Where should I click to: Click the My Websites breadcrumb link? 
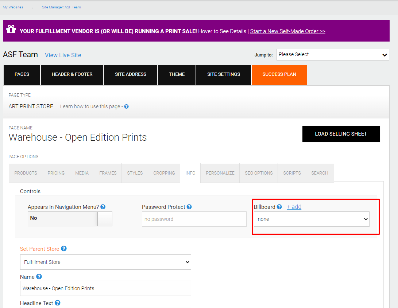tap(13, 7)
